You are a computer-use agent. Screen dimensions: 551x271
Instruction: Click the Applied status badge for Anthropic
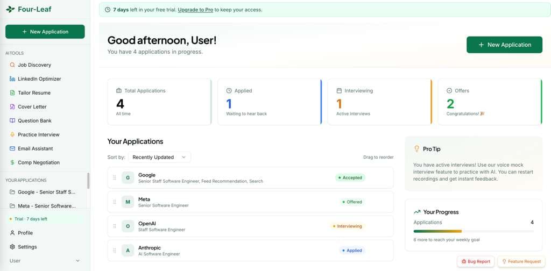[352, 250]
